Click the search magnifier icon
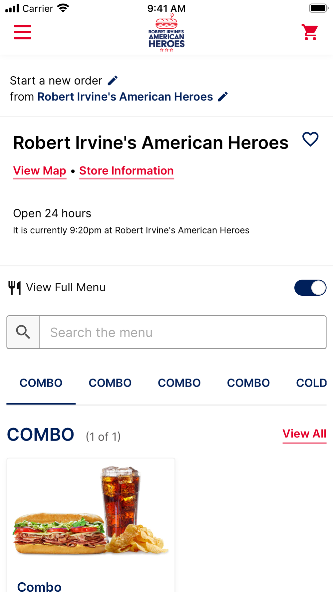The height and width of the screenshot is (592, 333). click(x=23, y=332)
